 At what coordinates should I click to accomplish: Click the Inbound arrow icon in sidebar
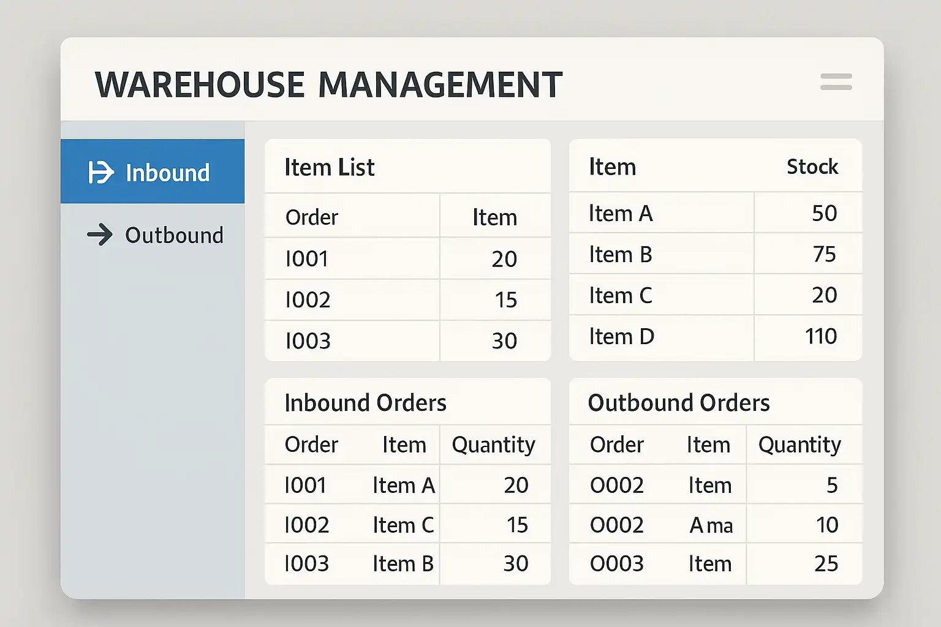pyautogui.click(x=100, y=173)
